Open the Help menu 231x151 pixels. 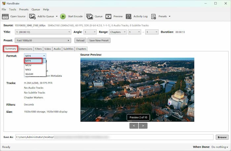tap(46, 10)
